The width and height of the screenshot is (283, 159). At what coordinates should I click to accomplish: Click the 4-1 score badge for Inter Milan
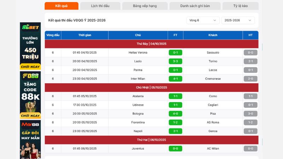[x=175, y=79]
